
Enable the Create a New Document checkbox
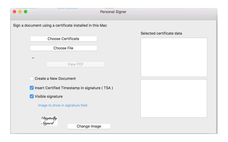(x=32, y=78)
